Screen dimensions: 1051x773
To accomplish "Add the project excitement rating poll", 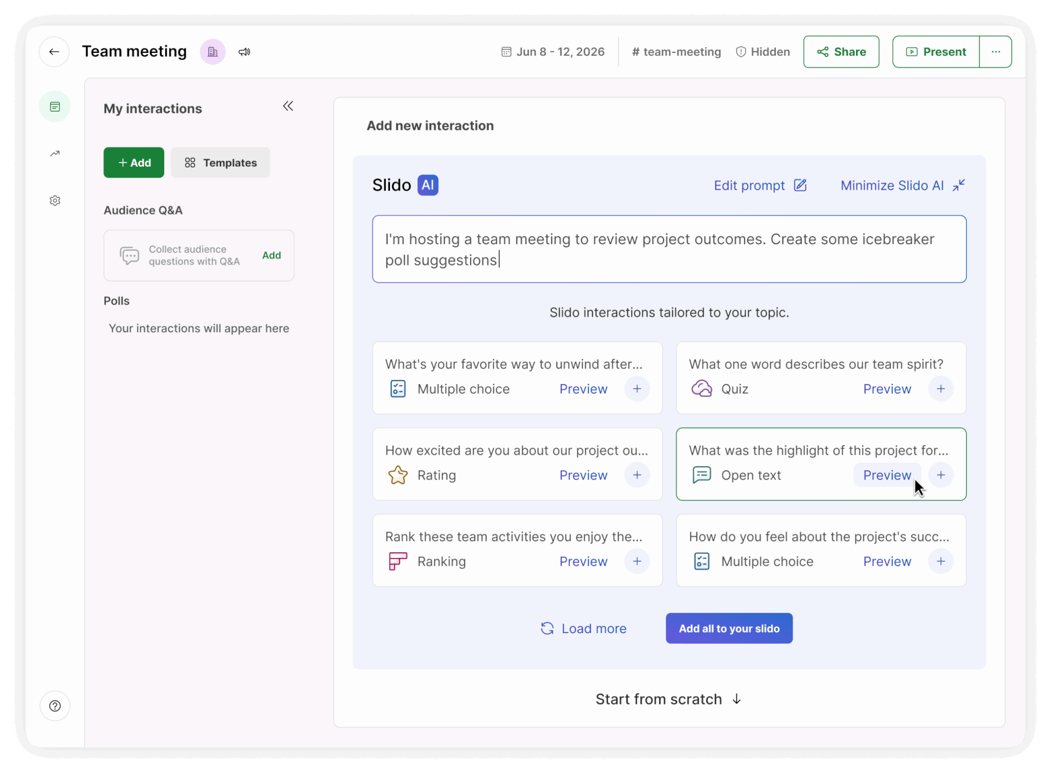I will click(x=637, y=475).
